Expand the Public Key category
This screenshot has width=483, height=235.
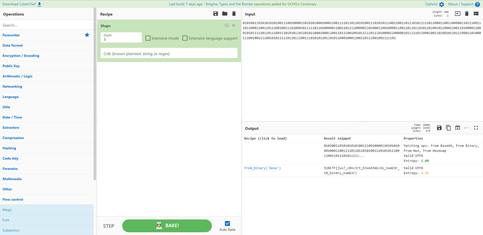(x=47, y=66)
